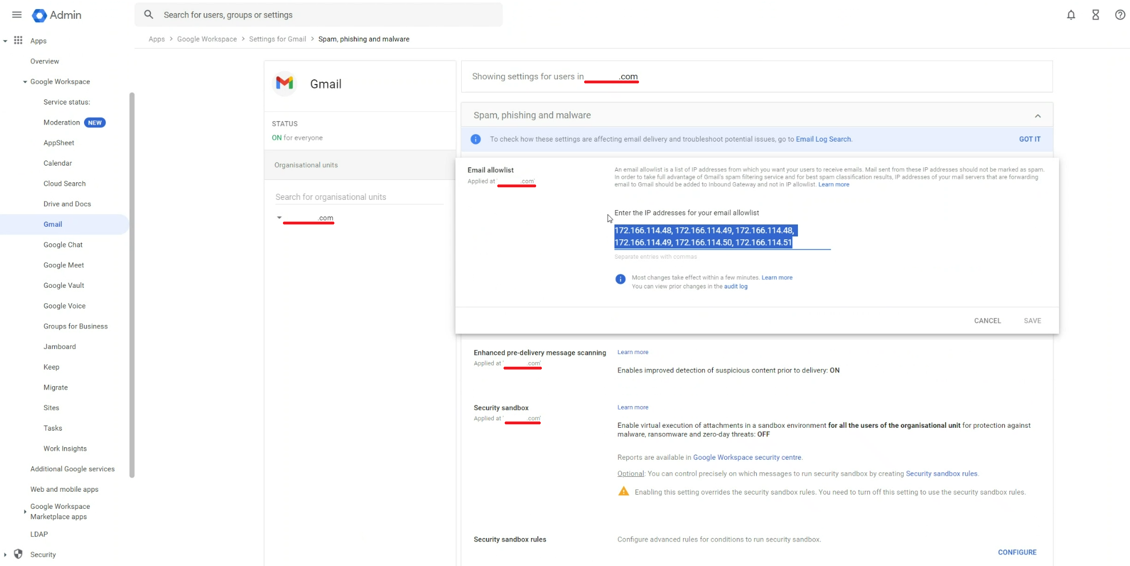Click the search magnifier icon
Image resolution: width=1130 pixels, height=566 pixels.
coord(149,15)
